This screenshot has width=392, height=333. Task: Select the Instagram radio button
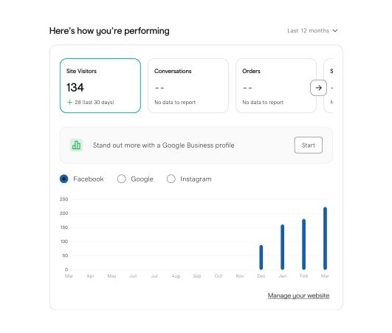point(171,179)
